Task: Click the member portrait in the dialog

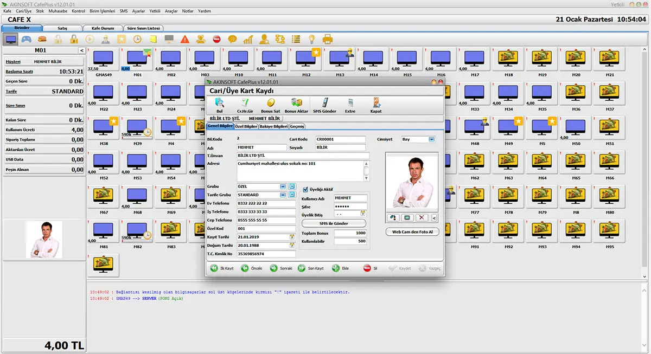Action: coord(412,182)
